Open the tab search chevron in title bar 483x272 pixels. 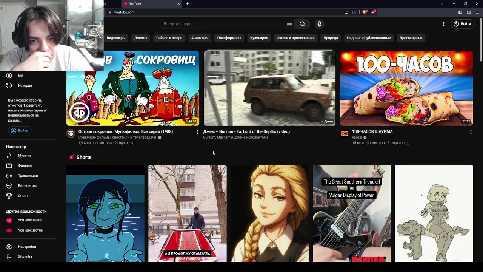pyautogui.click(x=442, y=4)
